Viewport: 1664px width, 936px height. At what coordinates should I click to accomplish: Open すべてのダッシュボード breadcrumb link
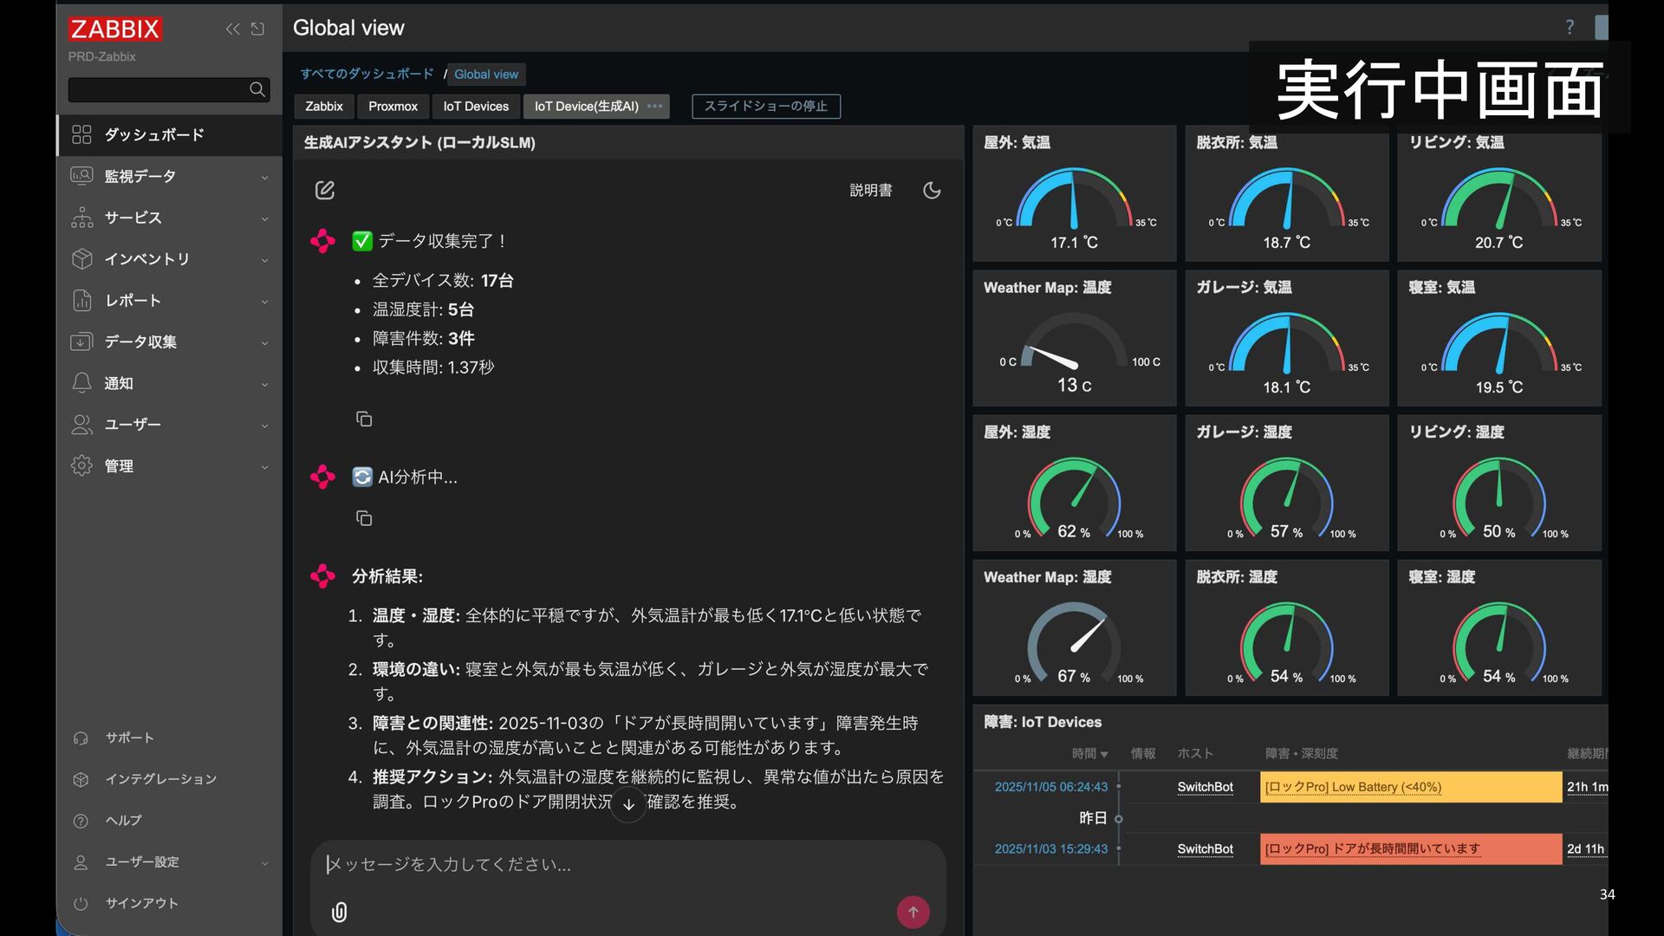(367, 74)
